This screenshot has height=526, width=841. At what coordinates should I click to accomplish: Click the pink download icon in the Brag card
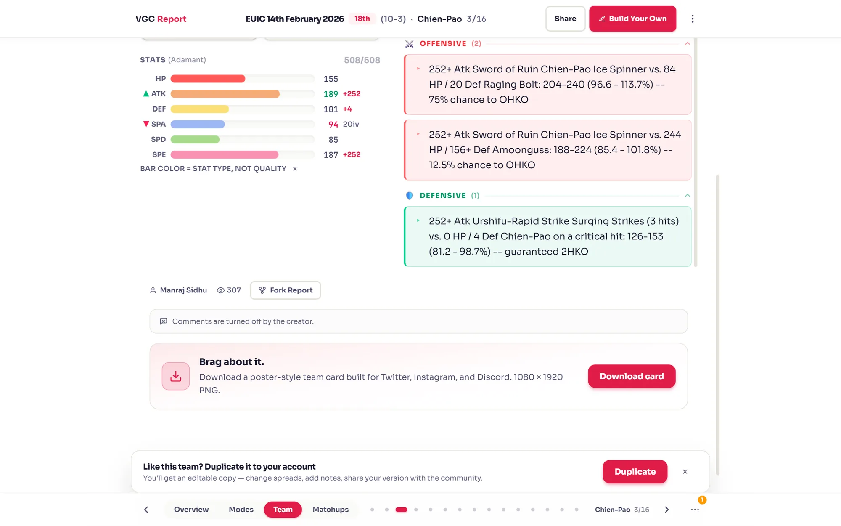click(x=176, y=376)
